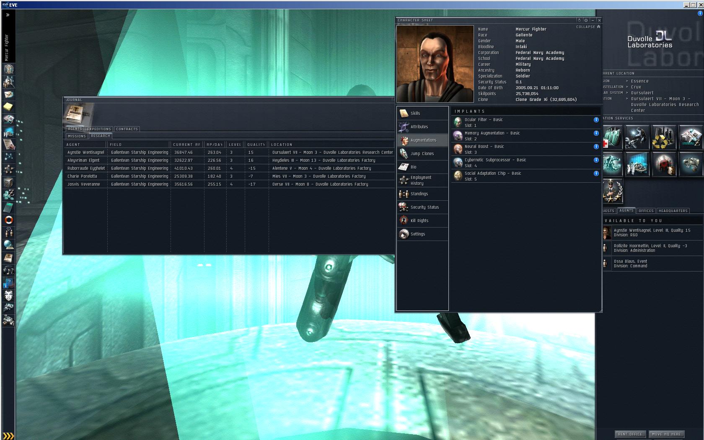704x440 pixels.
Task: Sort research agents by Location column
Action: 331,145
